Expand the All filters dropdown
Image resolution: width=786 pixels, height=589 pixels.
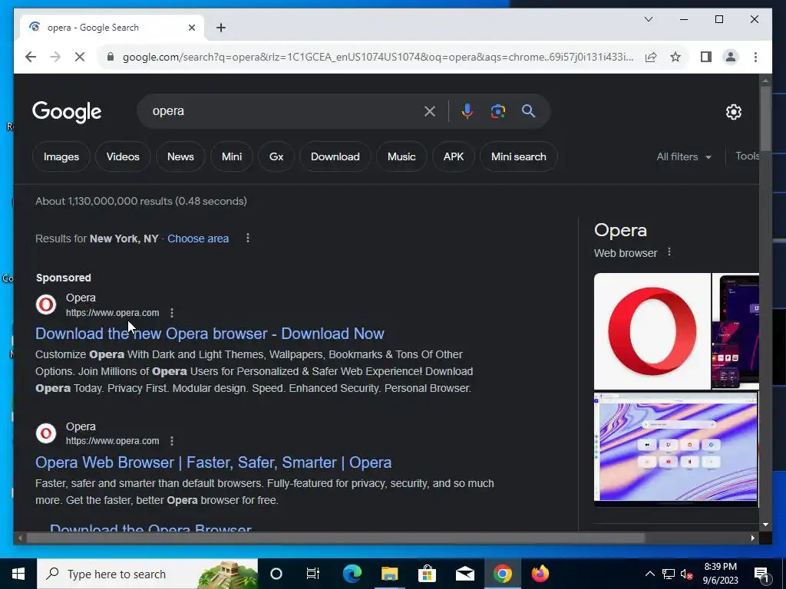pos(684,156)
